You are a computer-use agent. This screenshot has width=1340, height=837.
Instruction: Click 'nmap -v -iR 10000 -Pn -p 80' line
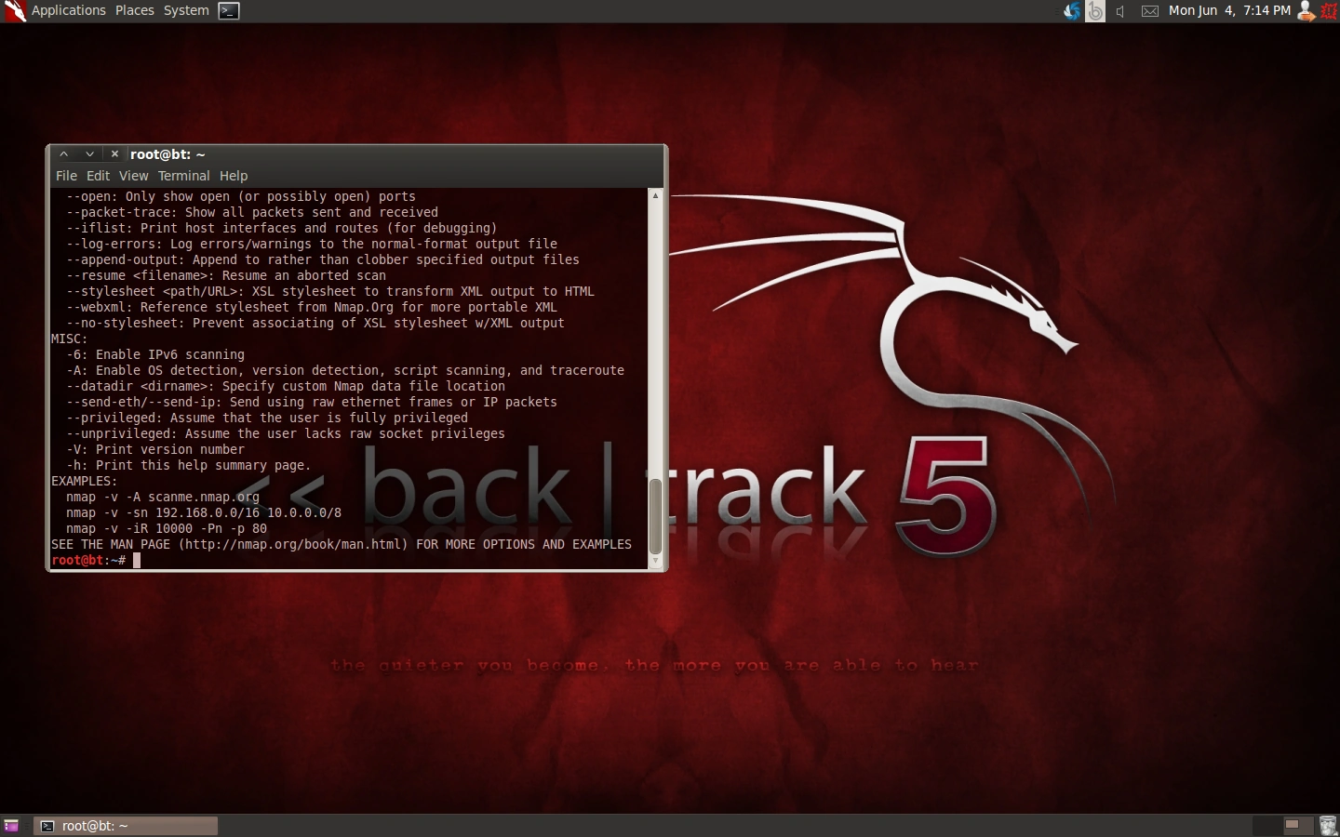coord(167,528)
